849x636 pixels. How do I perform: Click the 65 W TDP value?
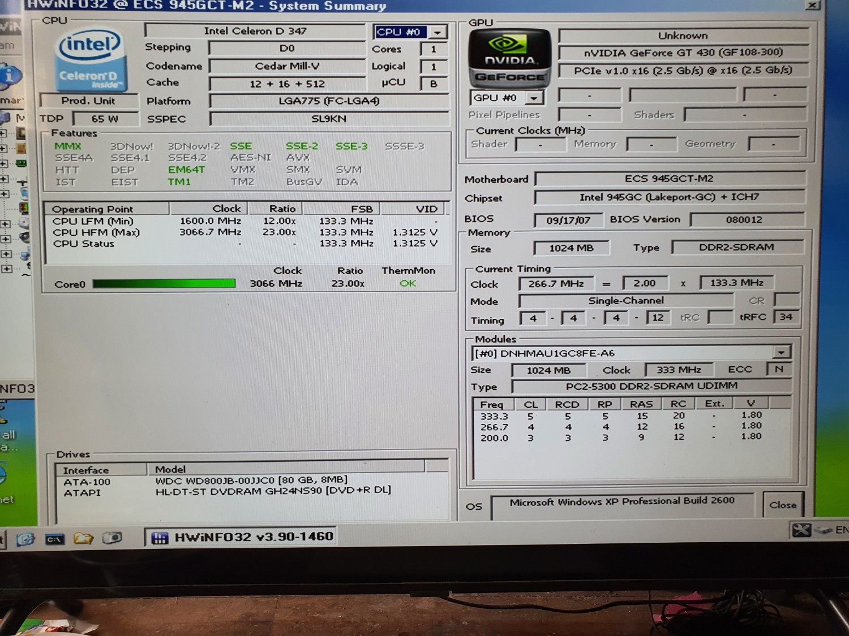tap(105, 119)
